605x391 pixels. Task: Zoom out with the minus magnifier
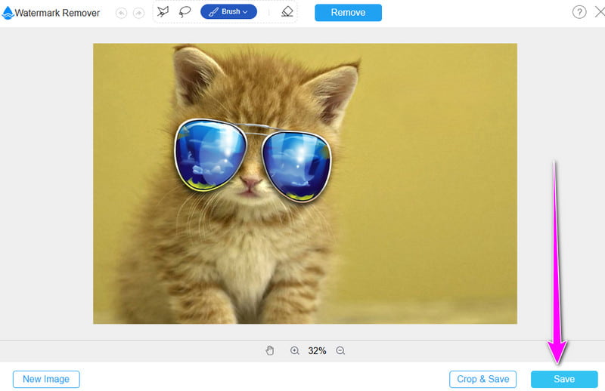click(x=340, y=351)
